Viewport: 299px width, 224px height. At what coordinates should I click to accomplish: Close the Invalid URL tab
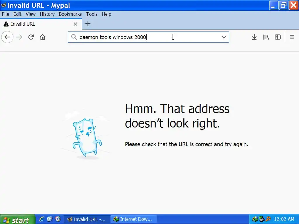(76, 24)
